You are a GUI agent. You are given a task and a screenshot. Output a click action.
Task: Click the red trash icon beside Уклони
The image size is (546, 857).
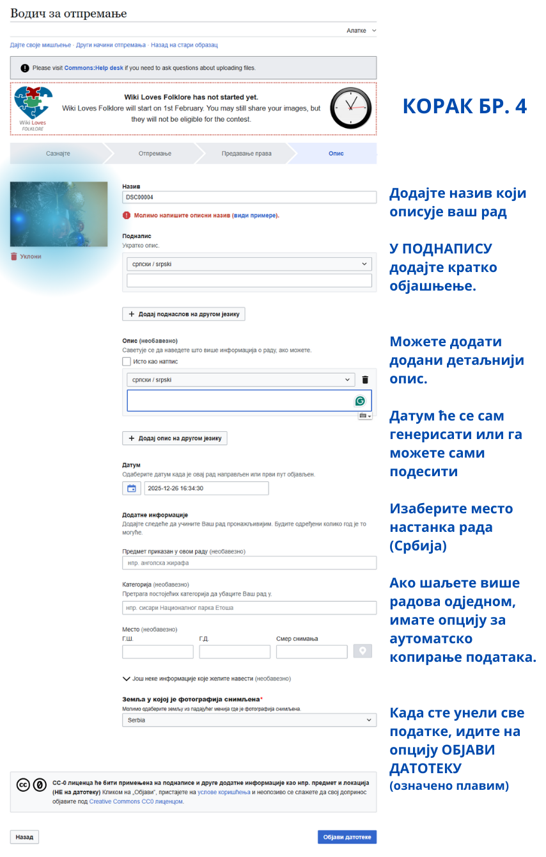14,257
